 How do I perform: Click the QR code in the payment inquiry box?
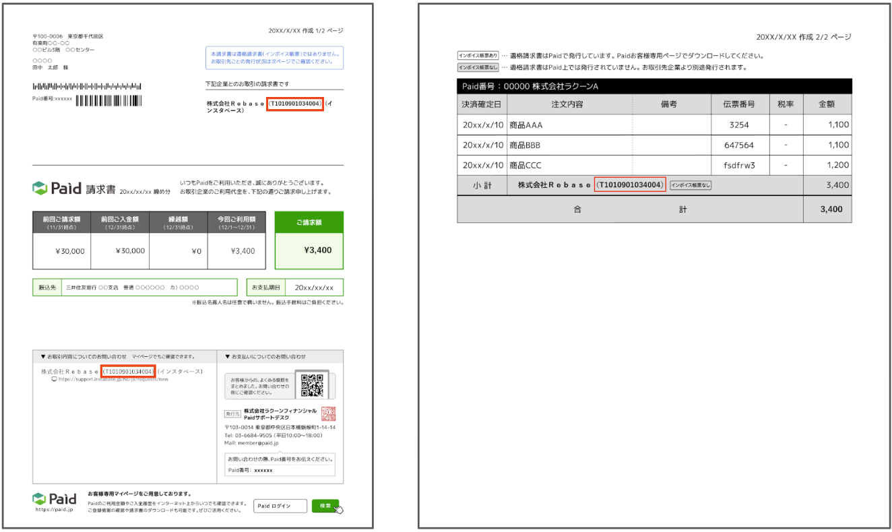[312, 385]
